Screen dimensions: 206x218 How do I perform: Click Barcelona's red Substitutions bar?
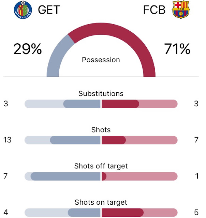pyautogui.click(x=120, y=104)
